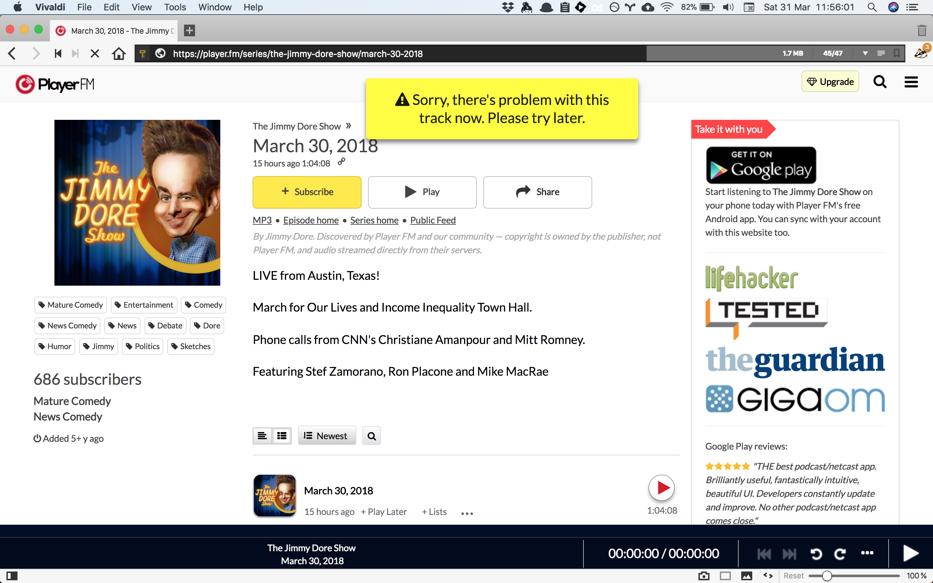Select the Politics tag
The height and width of the screenshot is (583, 933).
(x=143, y=347)
